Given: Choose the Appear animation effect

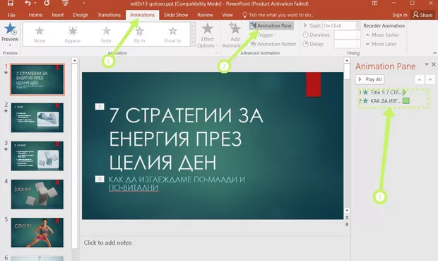Looking at the screenshot, I should pyautogui.click(x=73, y=35).
